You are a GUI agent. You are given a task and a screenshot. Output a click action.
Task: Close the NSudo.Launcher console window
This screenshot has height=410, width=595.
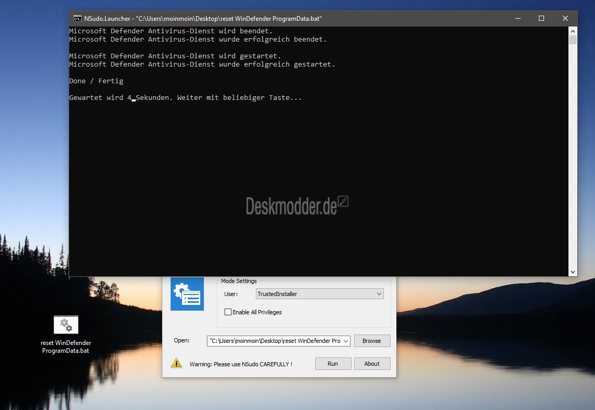pos(565,19)
